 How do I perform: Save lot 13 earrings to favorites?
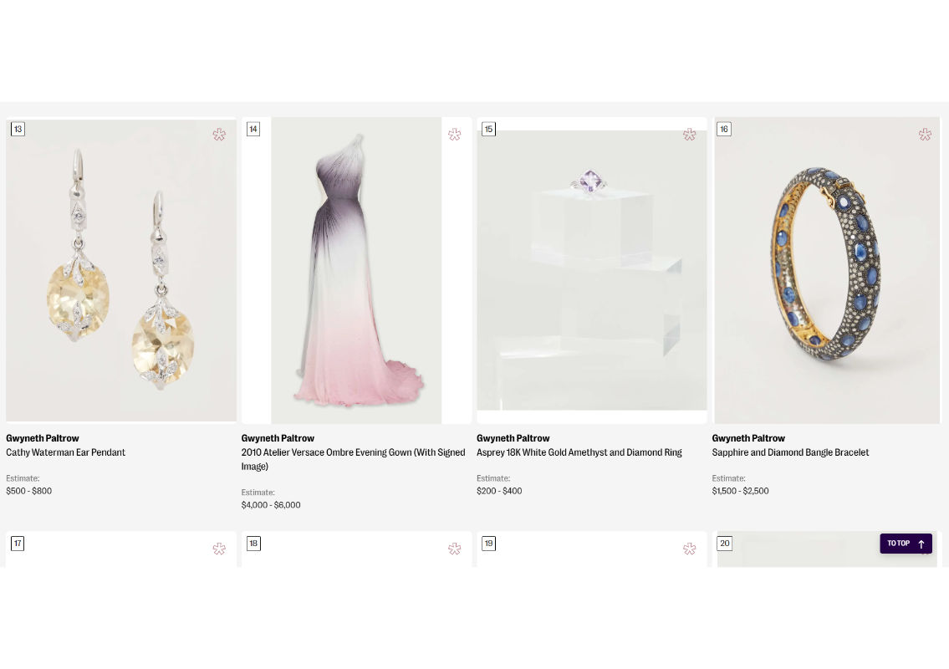[x=219, y=134]
